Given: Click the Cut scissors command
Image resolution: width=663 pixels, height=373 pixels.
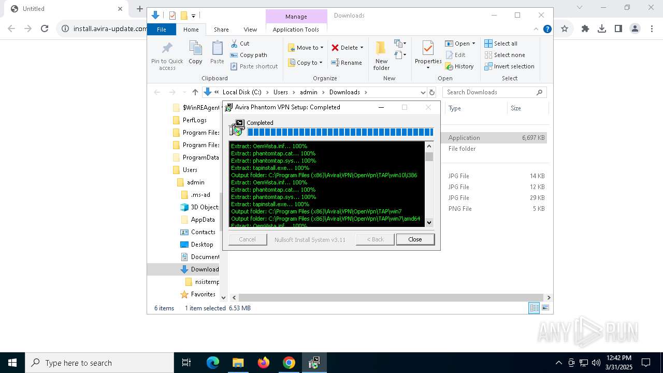Looking at the screenshot, I should pyautogui.click(x=240, y=44).
